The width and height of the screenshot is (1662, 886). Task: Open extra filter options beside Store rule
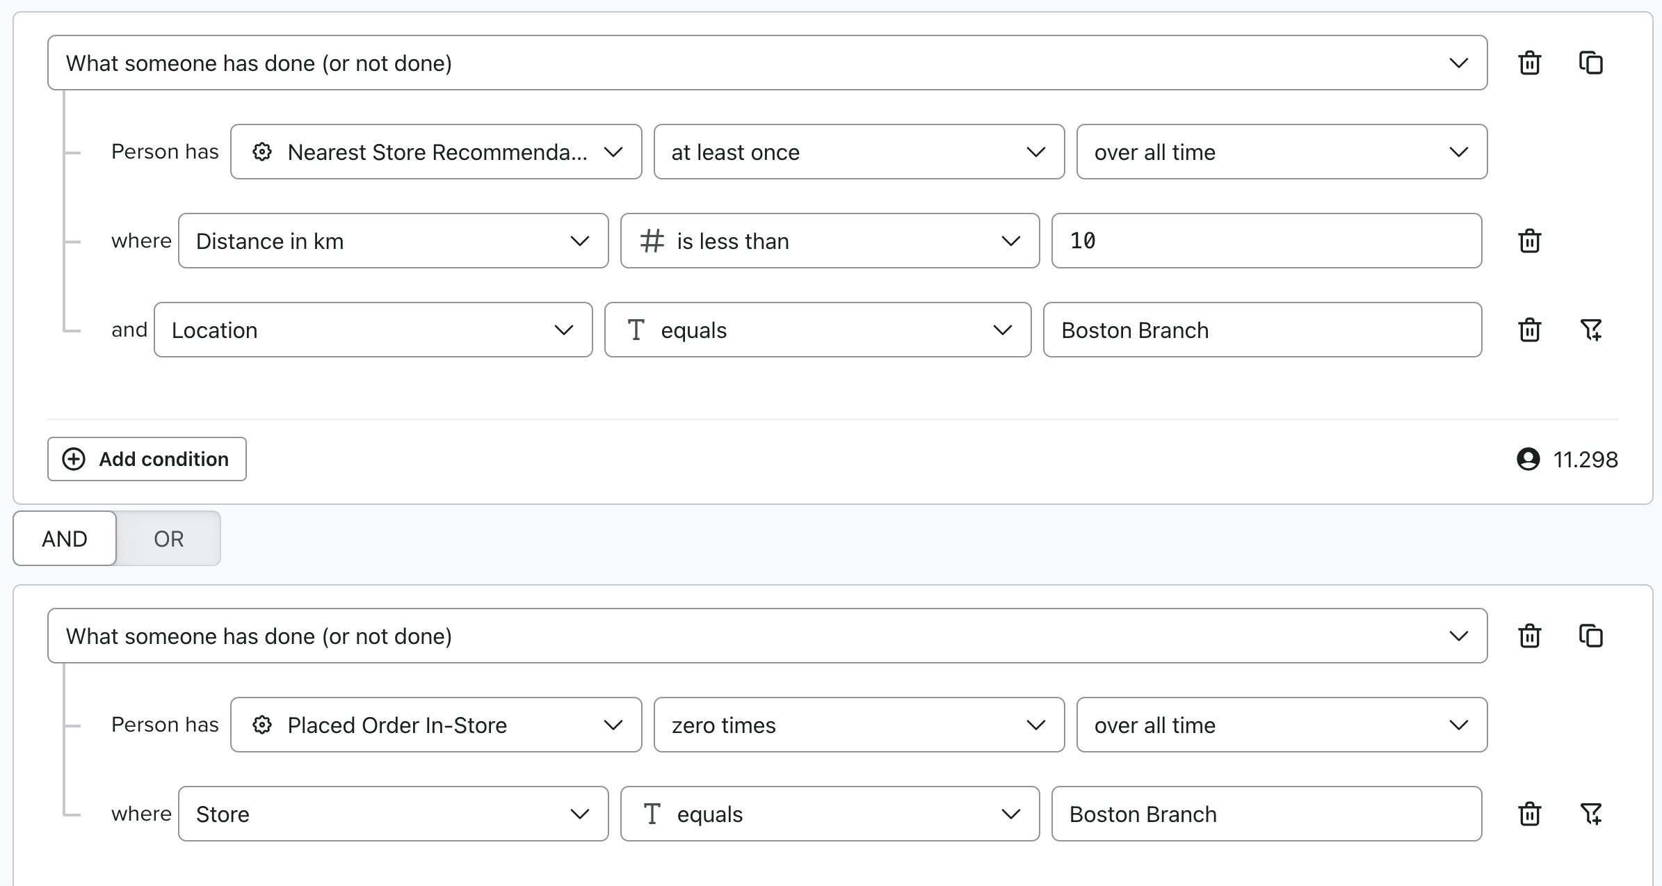click(x=1592, y=814)
